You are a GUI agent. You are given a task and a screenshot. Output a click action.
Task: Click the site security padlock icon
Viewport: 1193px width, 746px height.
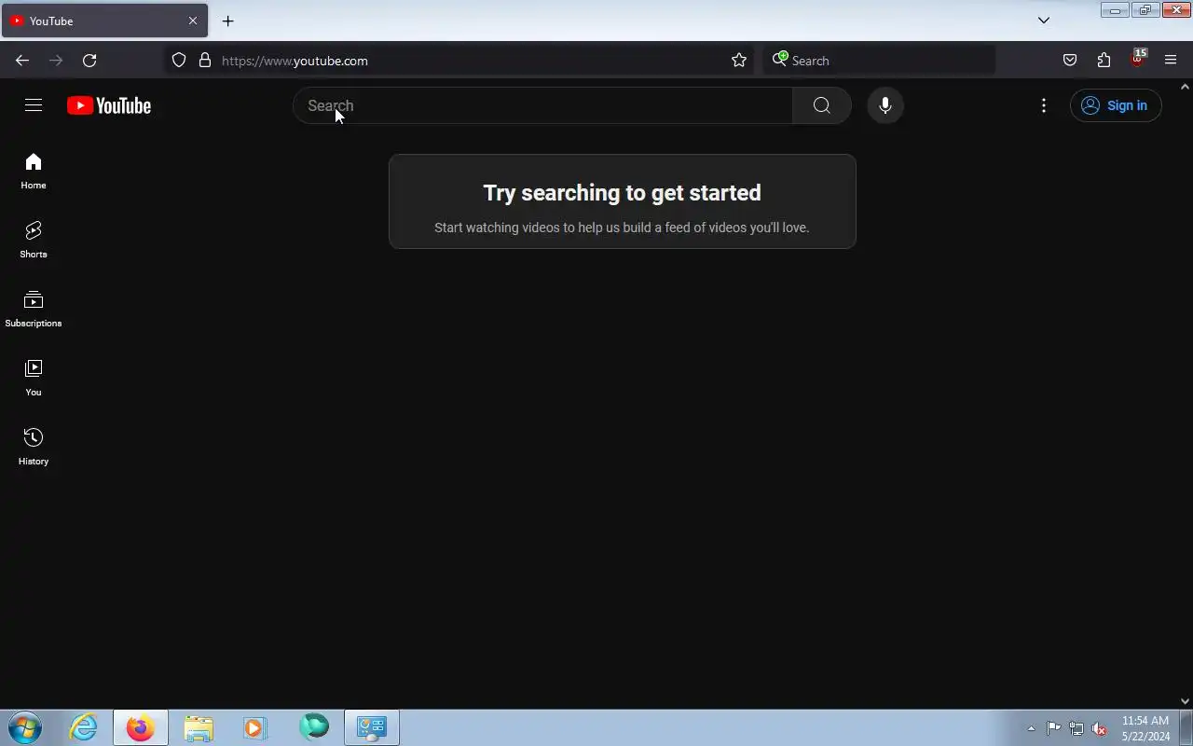coord(205,61)
